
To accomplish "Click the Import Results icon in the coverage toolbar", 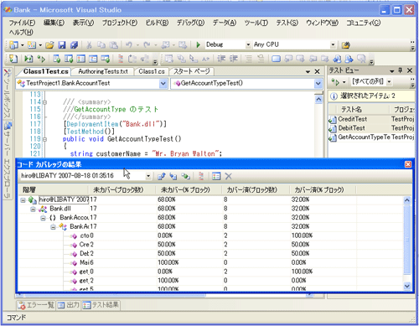I will tap(173, 176).
